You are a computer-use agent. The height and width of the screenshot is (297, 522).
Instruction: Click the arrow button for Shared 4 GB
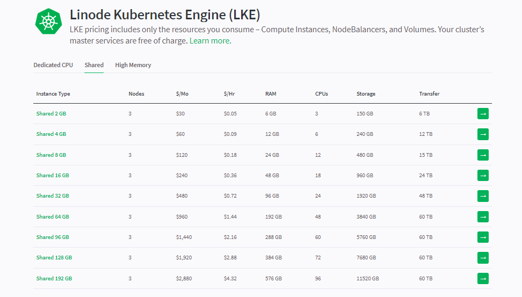pyautogui.click(x=483, y=134)
